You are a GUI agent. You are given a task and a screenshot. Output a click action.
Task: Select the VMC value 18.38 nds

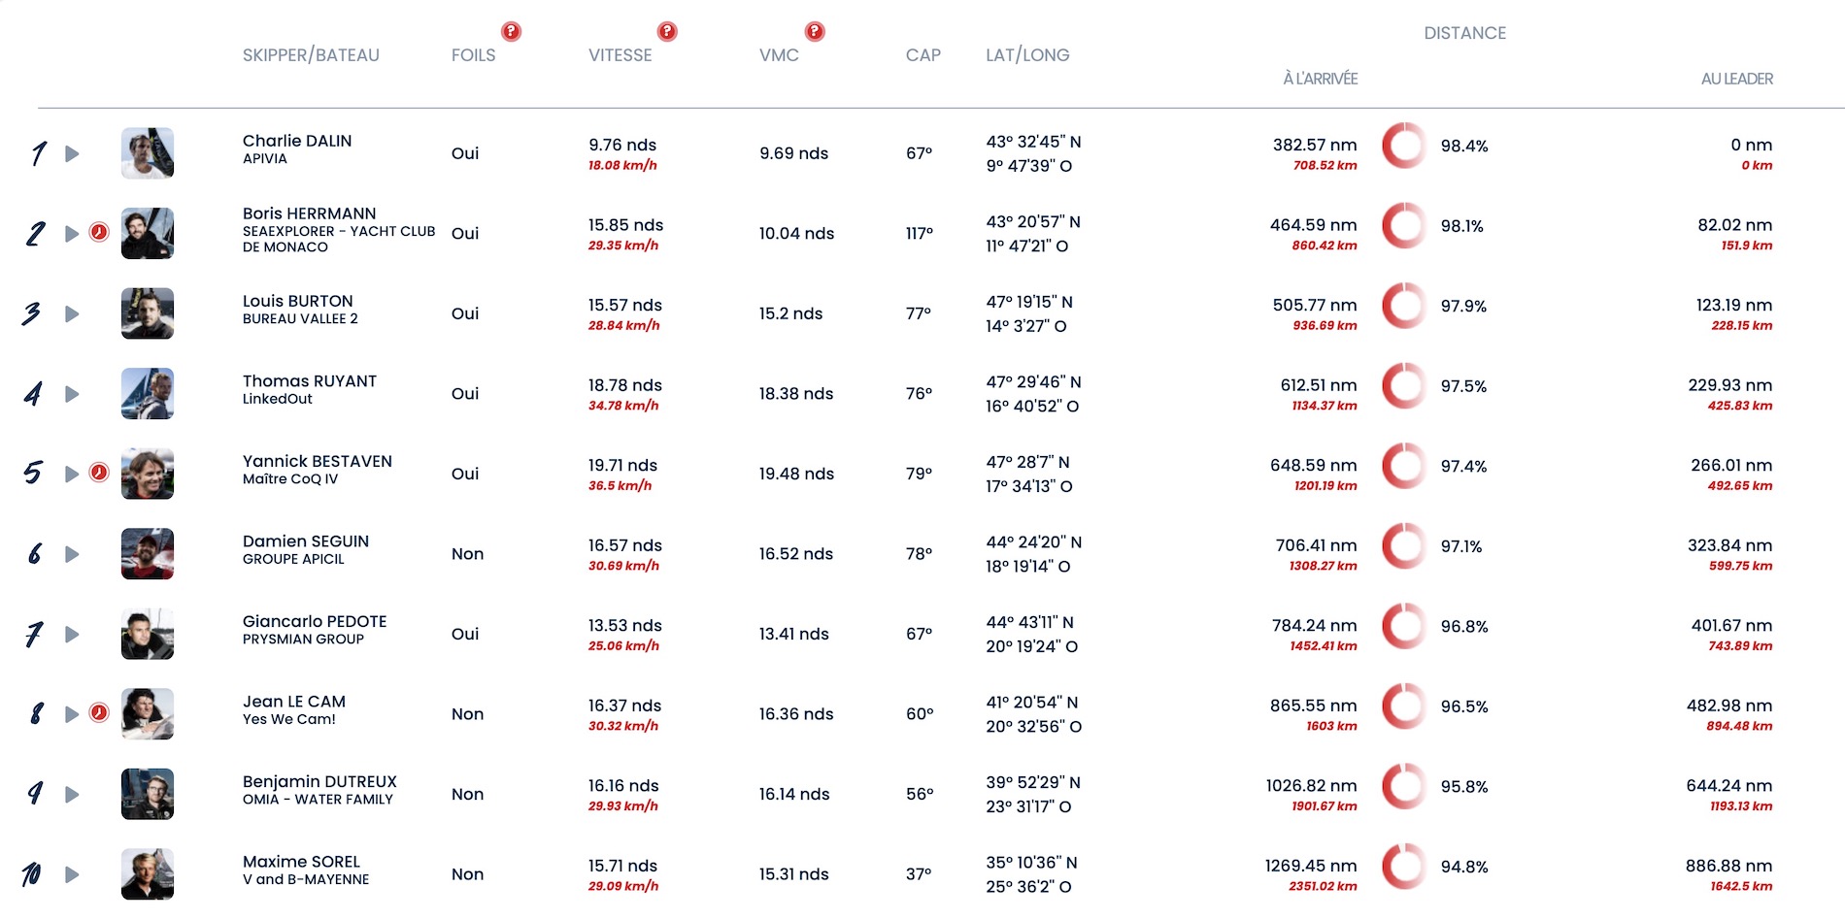click(x=796, y=394)
